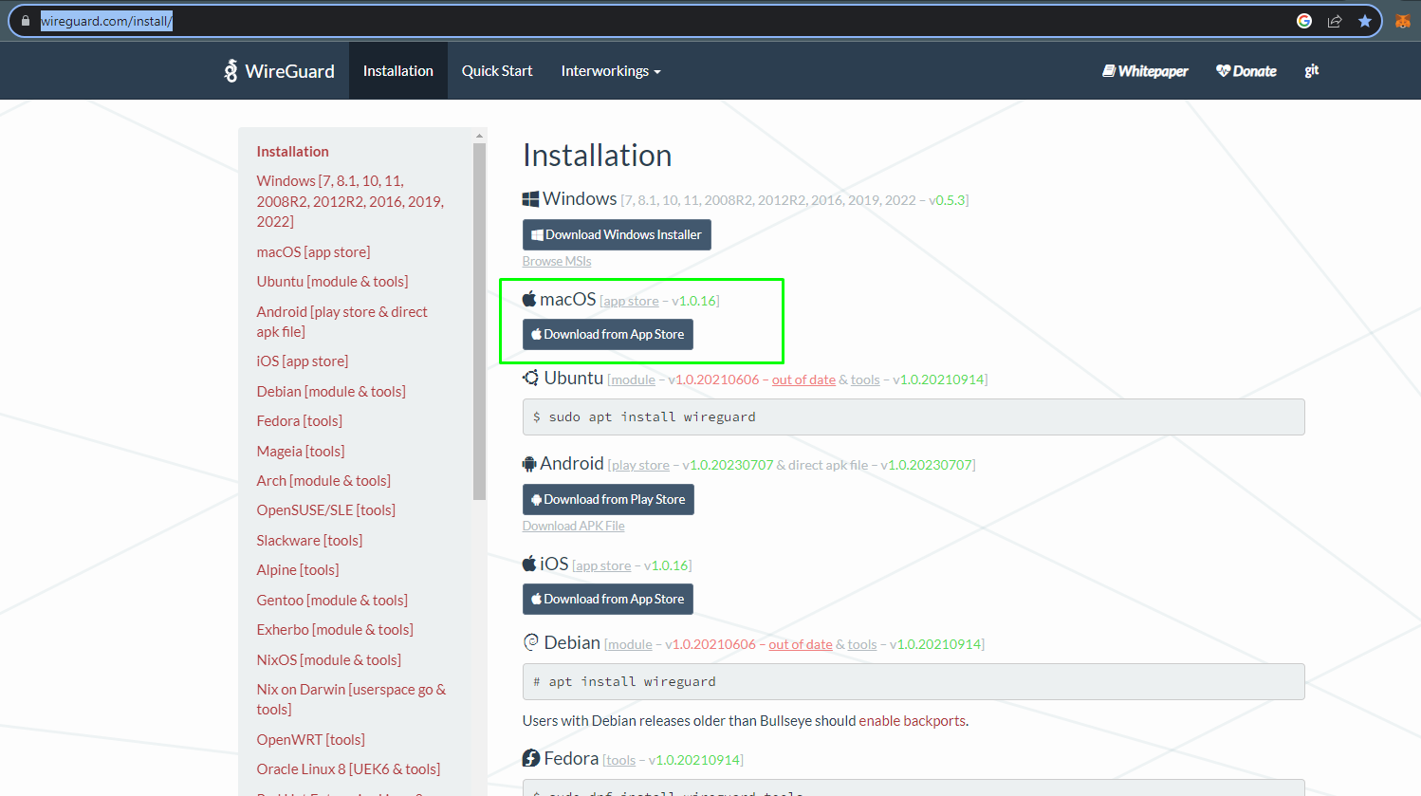The image size is (1421, 796).
Task: Open the Quick Start tab
Action: pos(497,71)
